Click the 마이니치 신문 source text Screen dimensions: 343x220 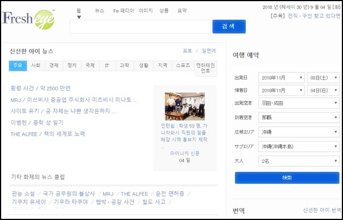pos(185,153)
